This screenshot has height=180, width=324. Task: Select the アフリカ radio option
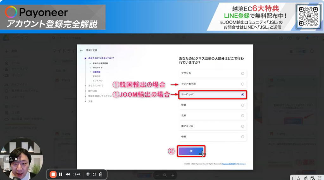pyautogui.click(x=242, y=73)
